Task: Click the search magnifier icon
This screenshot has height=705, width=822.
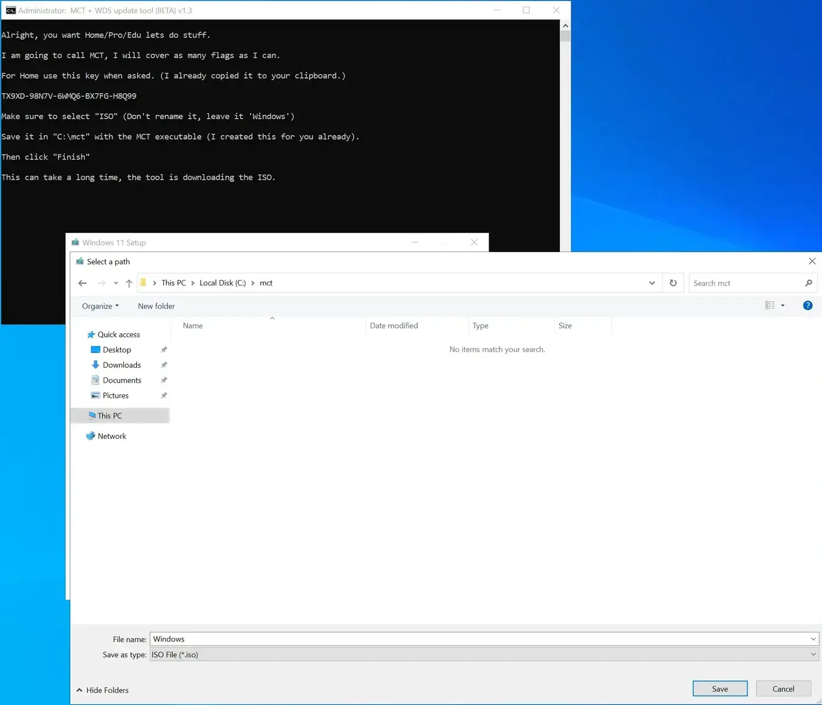Action: (x=809, y=283)
